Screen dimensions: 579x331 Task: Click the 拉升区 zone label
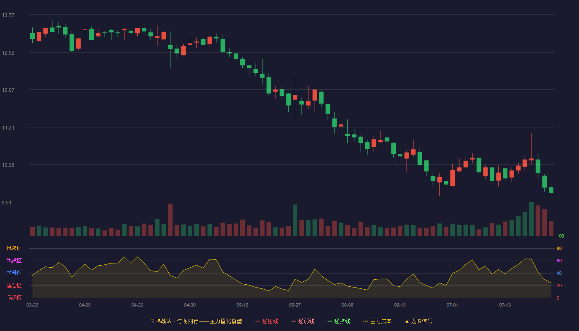point(14,273)
